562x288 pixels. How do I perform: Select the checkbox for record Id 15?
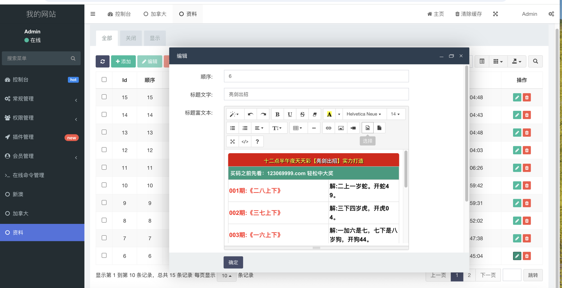click(104, 97)
